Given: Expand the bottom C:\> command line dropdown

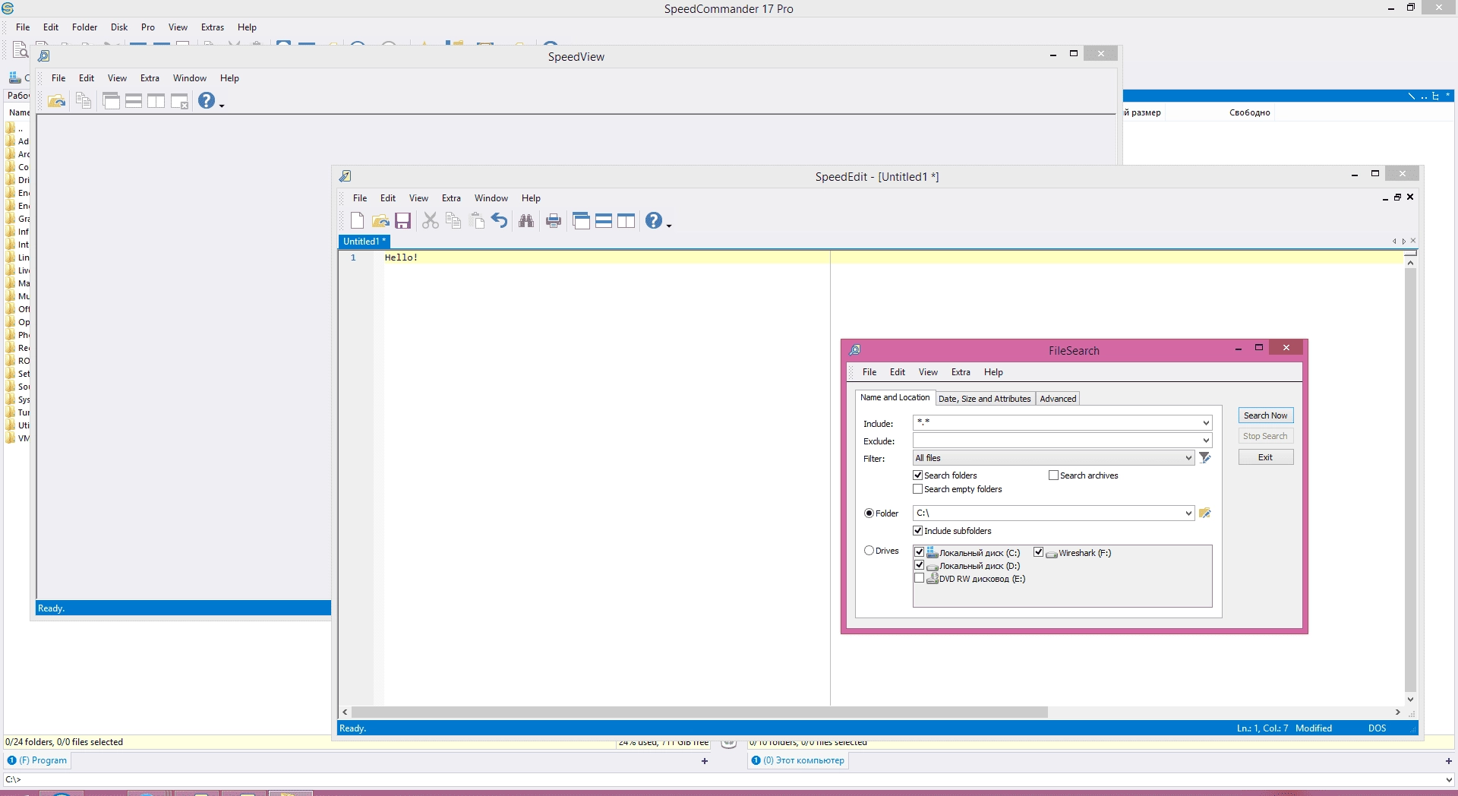Looking at the screenshot, I should (x=1448, y=779).
